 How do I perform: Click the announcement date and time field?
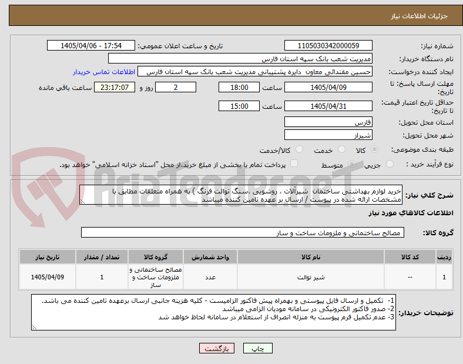(x=91, y=45)
